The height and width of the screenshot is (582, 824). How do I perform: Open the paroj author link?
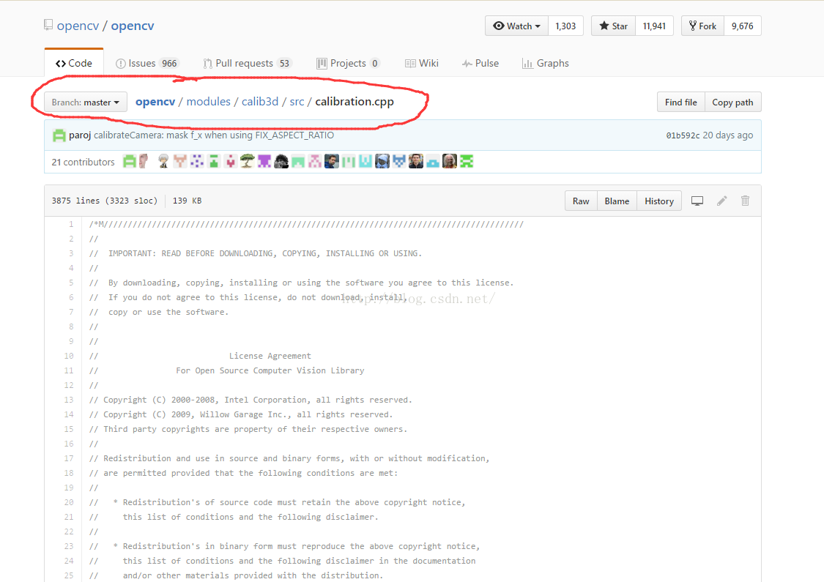80,135
